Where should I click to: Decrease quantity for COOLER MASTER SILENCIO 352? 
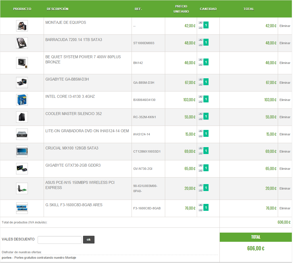pos(200,119)
